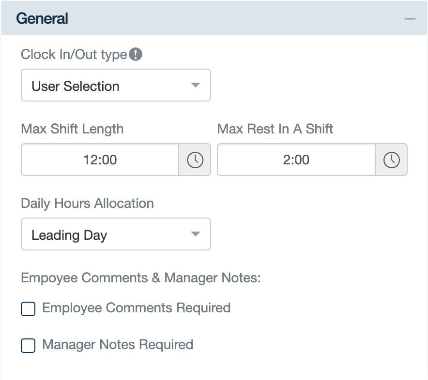Check the Manager Notes Required box

click(28, 345)
